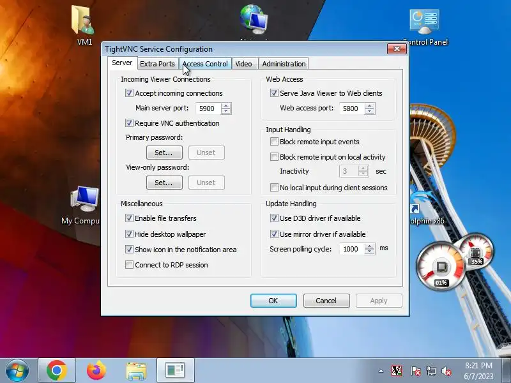Click the Cancel button
This screenshot has width=511, height=383.
pyautogui.click(x=326, y=301)
